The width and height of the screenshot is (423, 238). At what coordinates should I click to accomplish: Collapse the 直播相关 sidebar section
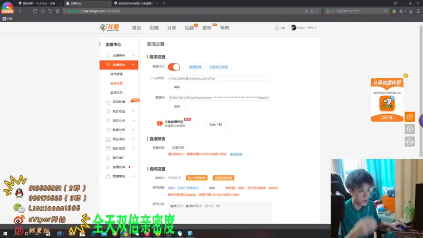coord(133,65)
